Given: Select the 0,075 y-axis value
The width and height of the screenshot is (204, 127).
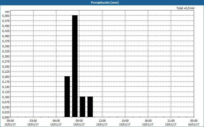Looking at the screenshot, I should pos(6,102).
